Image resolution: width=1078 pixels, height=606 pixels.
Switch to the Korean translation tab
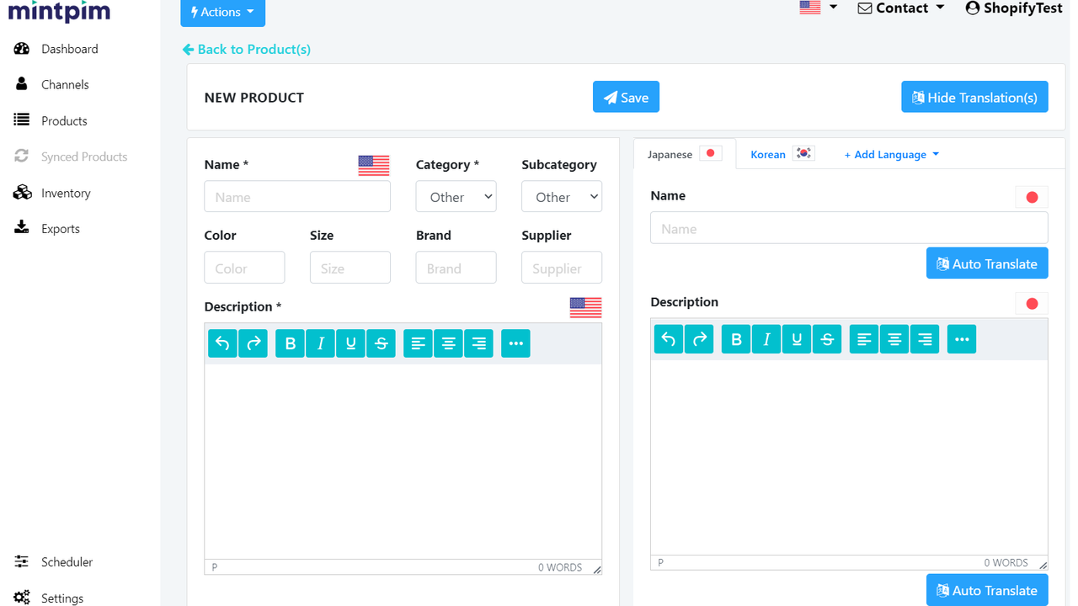coord(782,154)
